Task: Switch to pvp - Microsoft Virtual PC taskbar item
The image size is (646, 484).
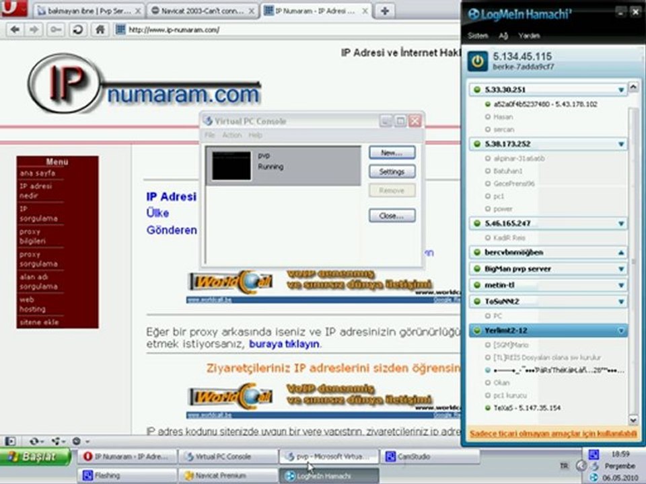Action: [328, 456]
